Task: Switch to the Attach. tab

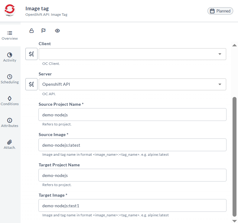Action: click(x=10, y=145)
